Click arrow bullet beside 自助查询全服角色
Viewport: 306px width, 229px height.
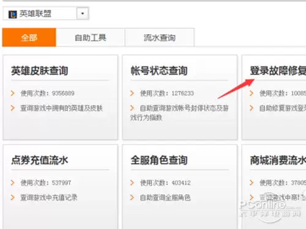click(x=132, y=197)
